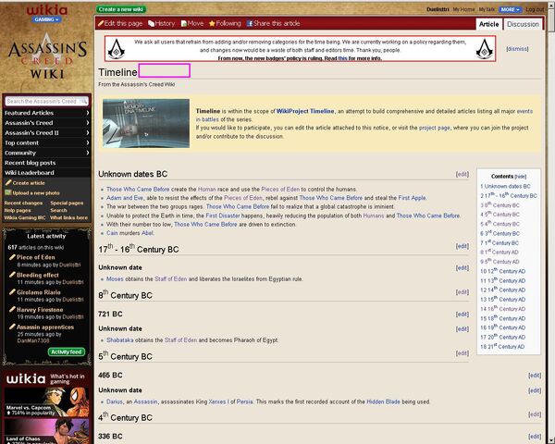Click Log out

pos(534,9)
